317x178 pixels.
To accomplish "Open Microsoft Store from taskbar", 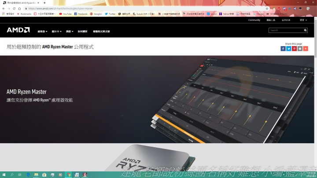I will pos(44,175).
